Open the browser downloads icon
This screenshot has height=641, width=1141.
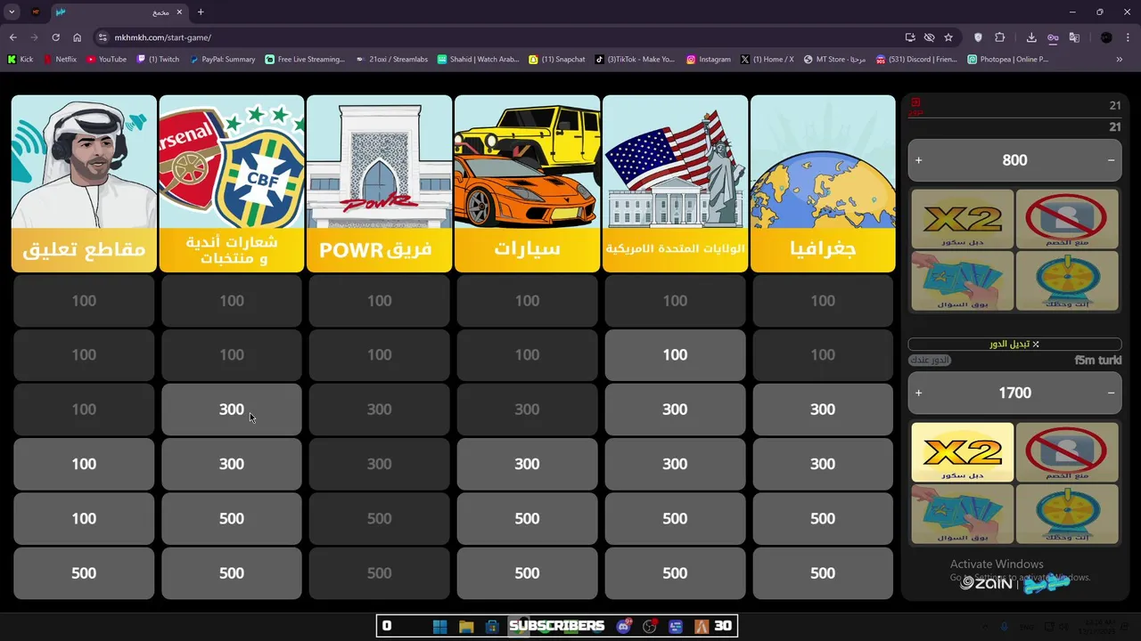(1031, 37)
